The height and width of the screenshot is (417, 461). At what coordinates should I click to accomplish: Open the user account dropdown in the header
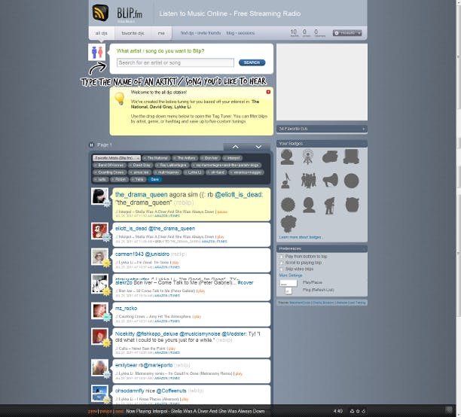(347, 33)
